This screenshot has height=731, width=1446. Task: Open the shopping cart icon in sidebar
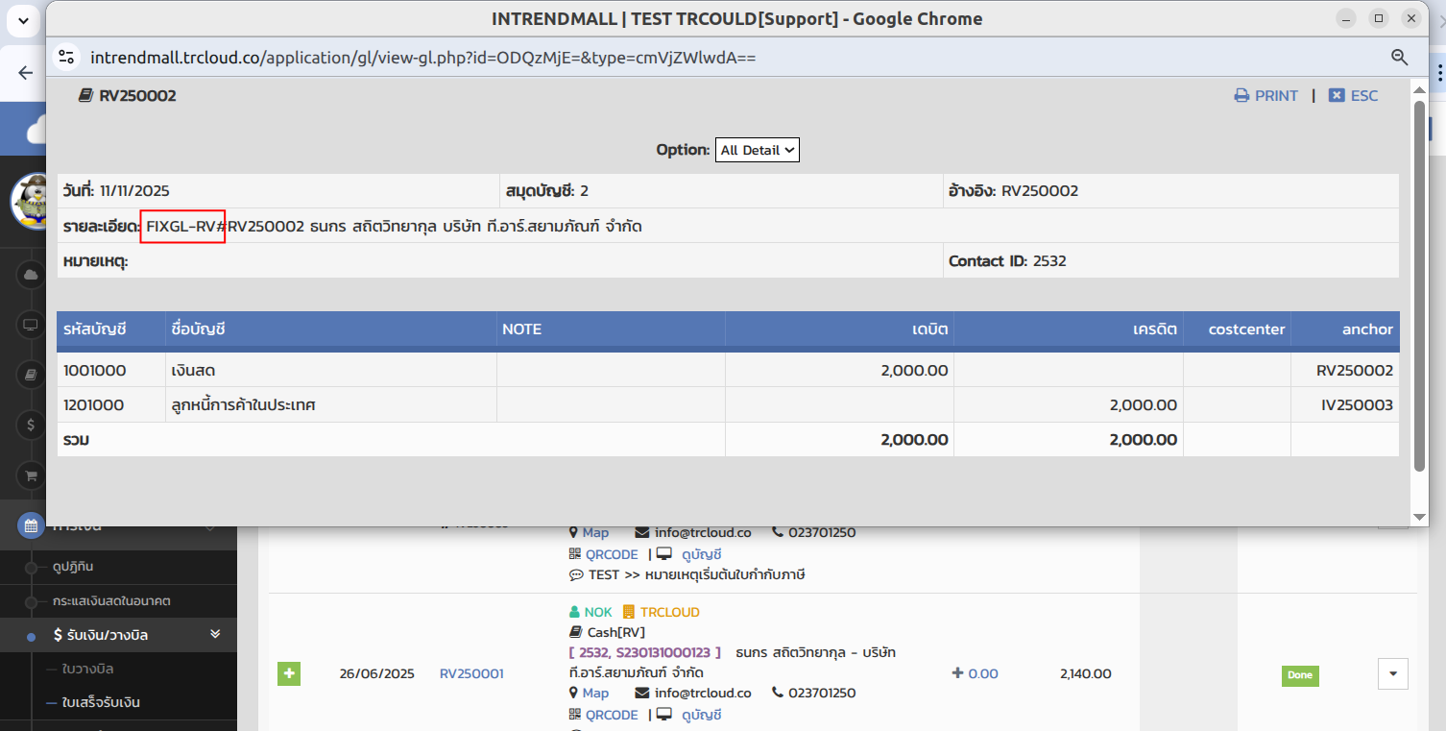(x=31, y=475)
